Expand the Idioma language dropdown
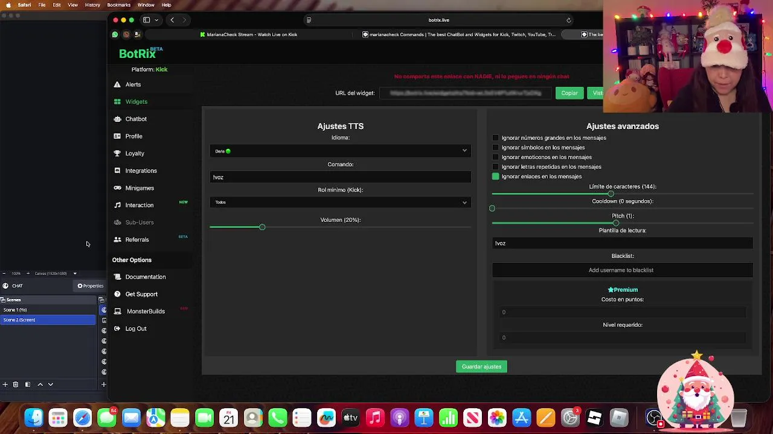Viewport: 773px width, 434px height. (x=340, y=151)
